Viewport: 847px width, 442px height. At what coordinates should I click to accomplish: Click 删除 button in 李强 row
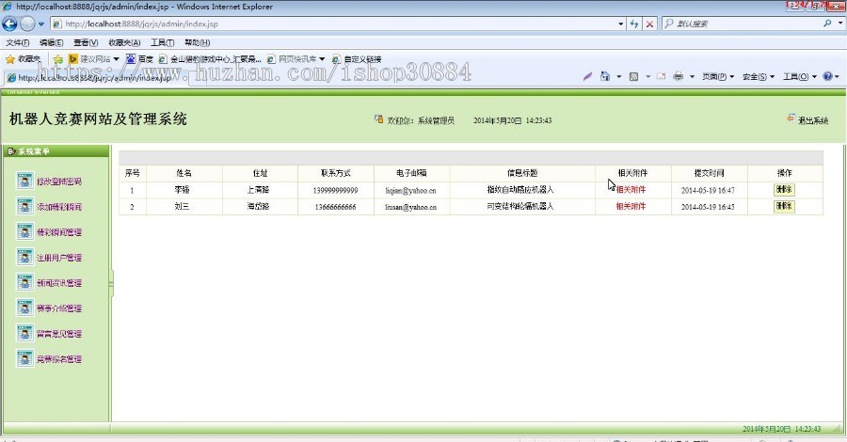784,189
